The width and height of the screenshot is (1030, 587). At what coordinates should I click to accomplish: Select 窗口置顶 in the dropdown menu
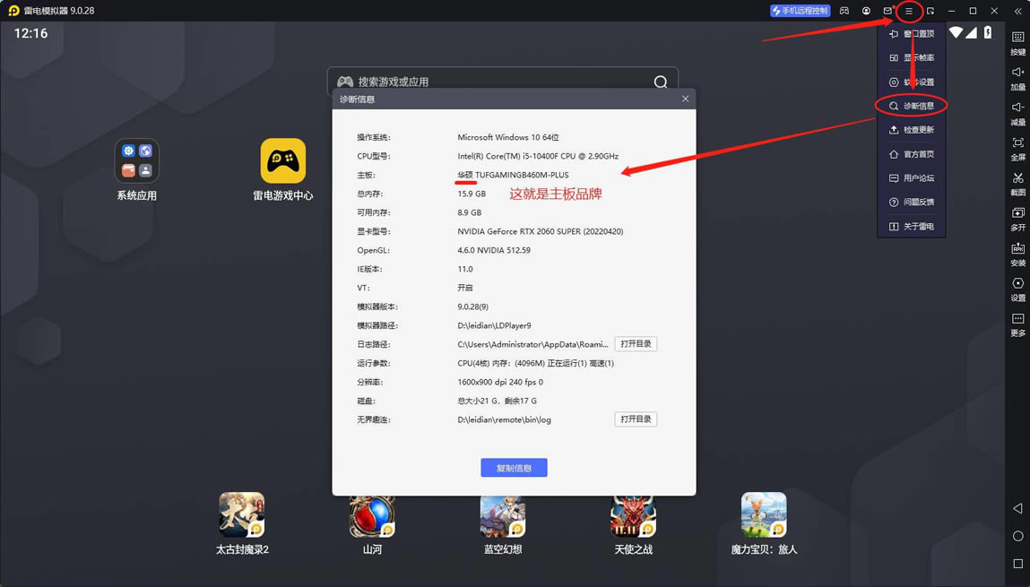click(912, 33)
